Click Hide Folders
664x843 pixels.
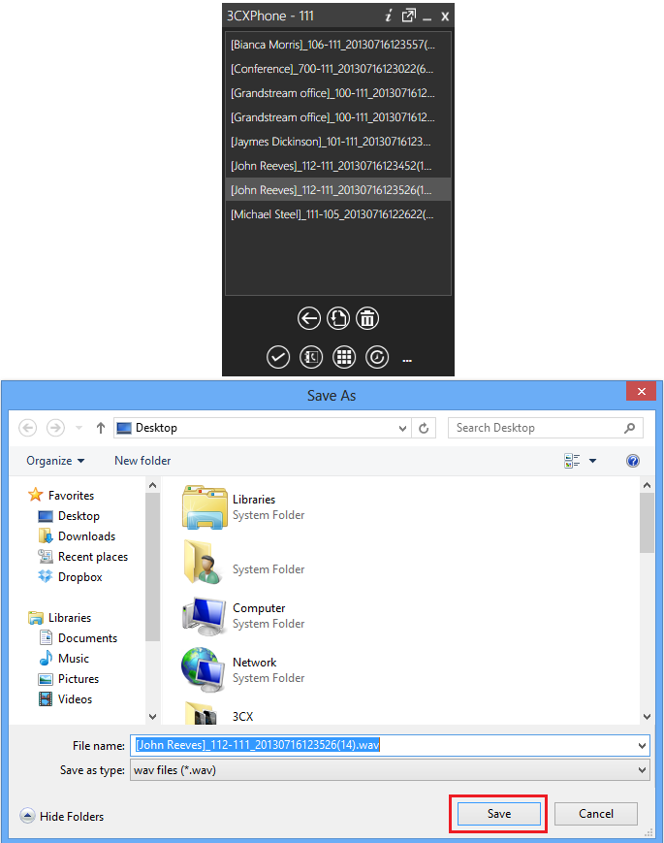coord(62,816)
